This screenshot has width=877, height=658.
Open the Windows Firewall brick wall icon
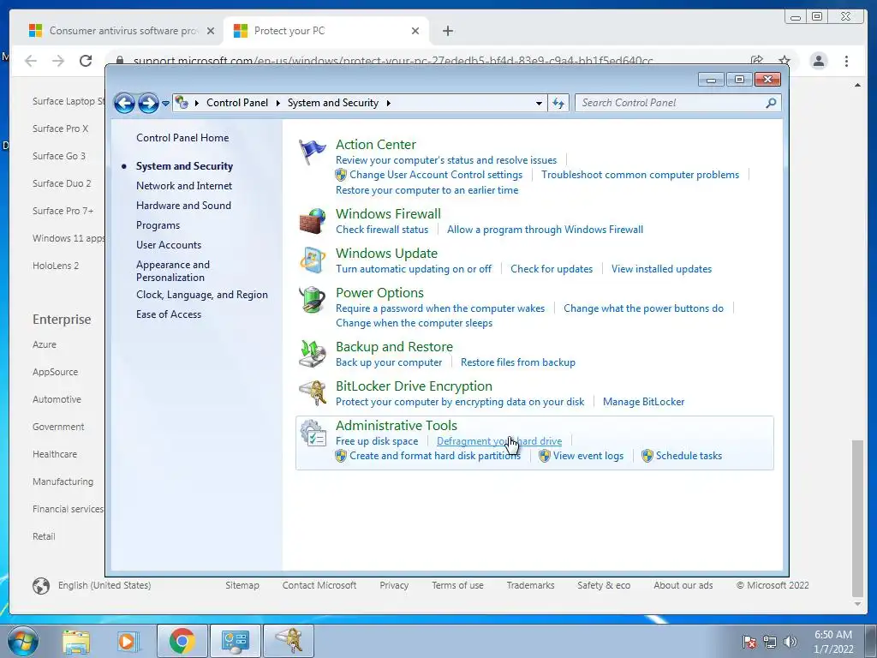[x=312, y=221]
